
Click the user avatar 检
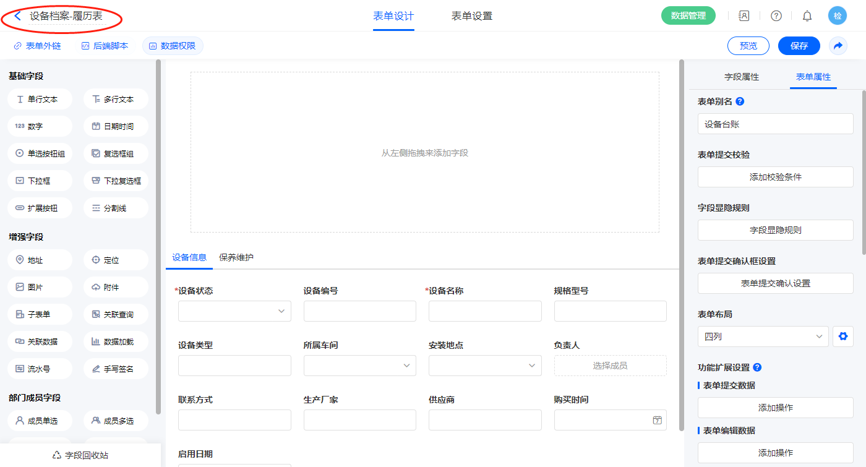[x=838, y=16]
